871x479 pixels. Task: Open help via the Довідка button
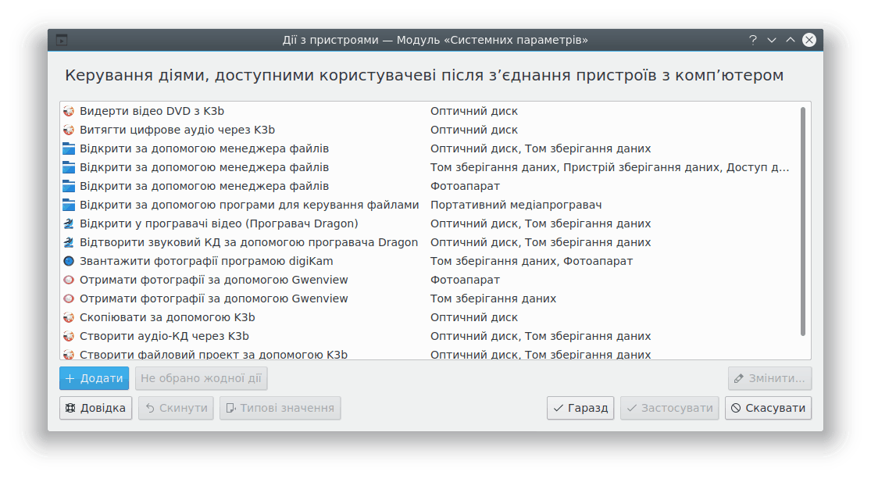tap(95, 407)
